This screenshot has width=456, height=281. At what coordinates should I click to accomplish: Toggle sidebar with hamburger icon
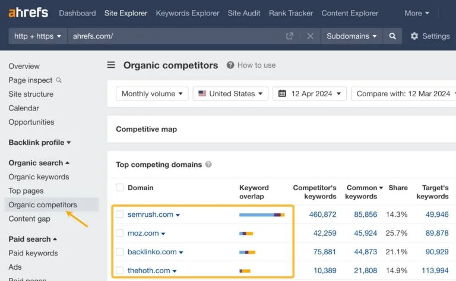111,65
